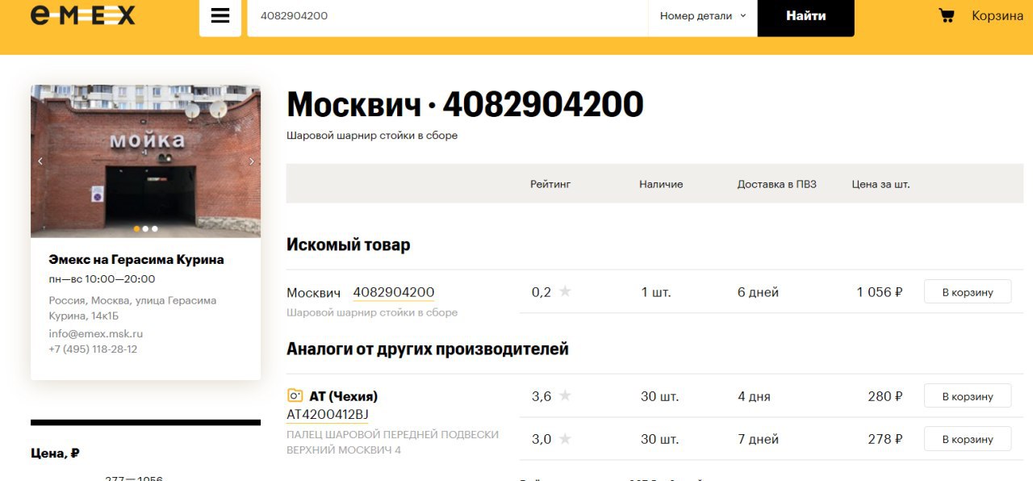The width and height of the screenshot is (1033, 481).
Task: Open part number link AT4200412BJ
Action: pyautogui.click(x=328, y=414)
